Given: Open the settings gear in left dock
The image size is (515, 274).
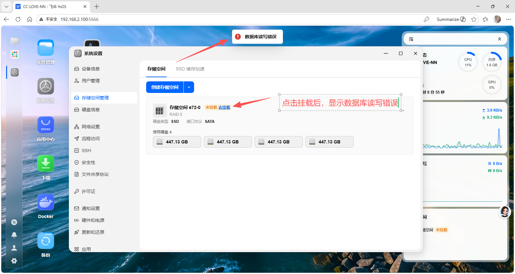Looking at the screenshot, I should [14, 261].
